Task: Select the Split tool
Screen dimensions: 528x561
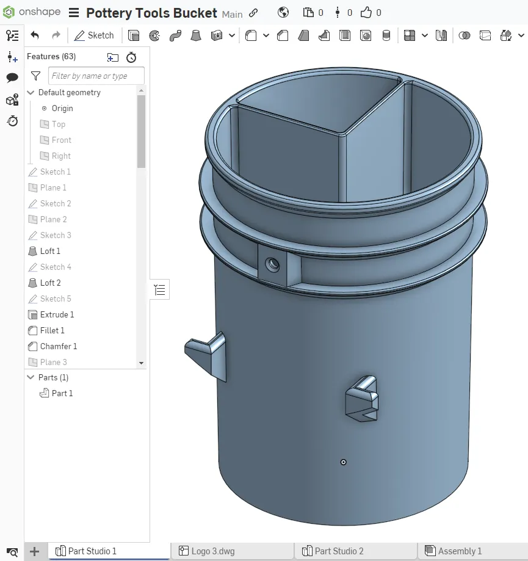Action: coord(485,35)
